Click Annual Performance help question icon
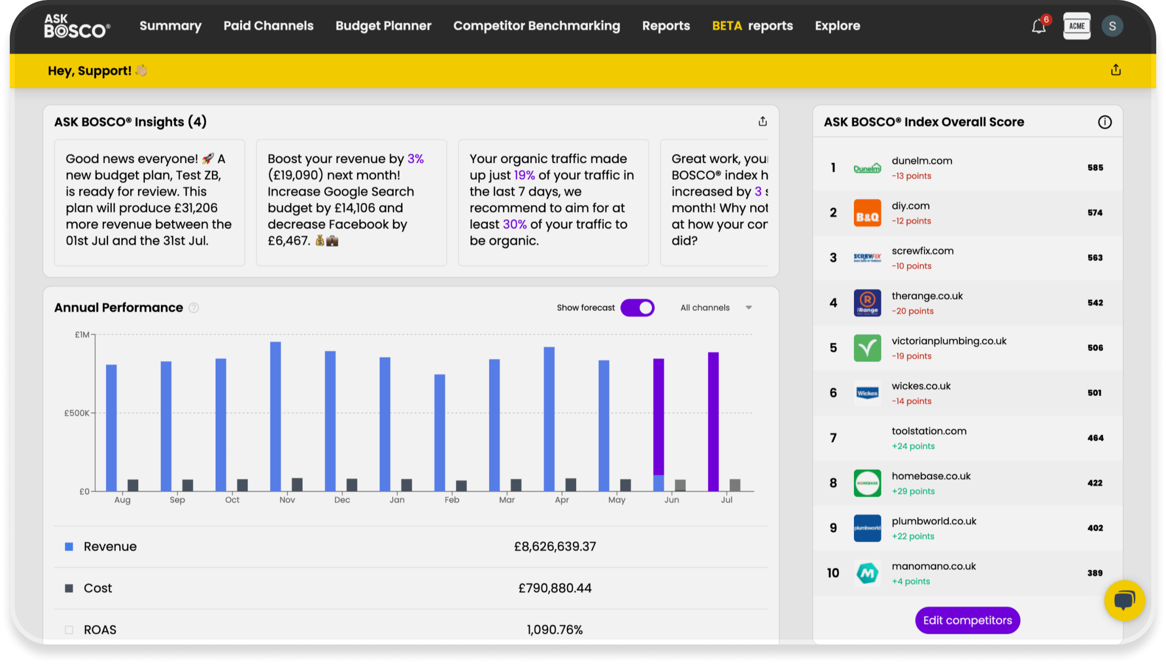1166x664 pixels. [194, 308]
